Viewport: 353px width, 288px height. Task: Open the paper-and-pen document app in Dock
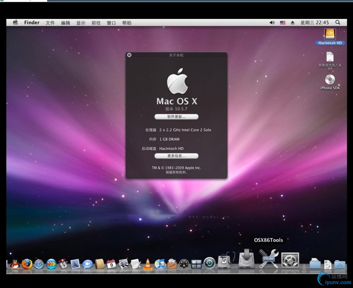click(x=135, y=264)
